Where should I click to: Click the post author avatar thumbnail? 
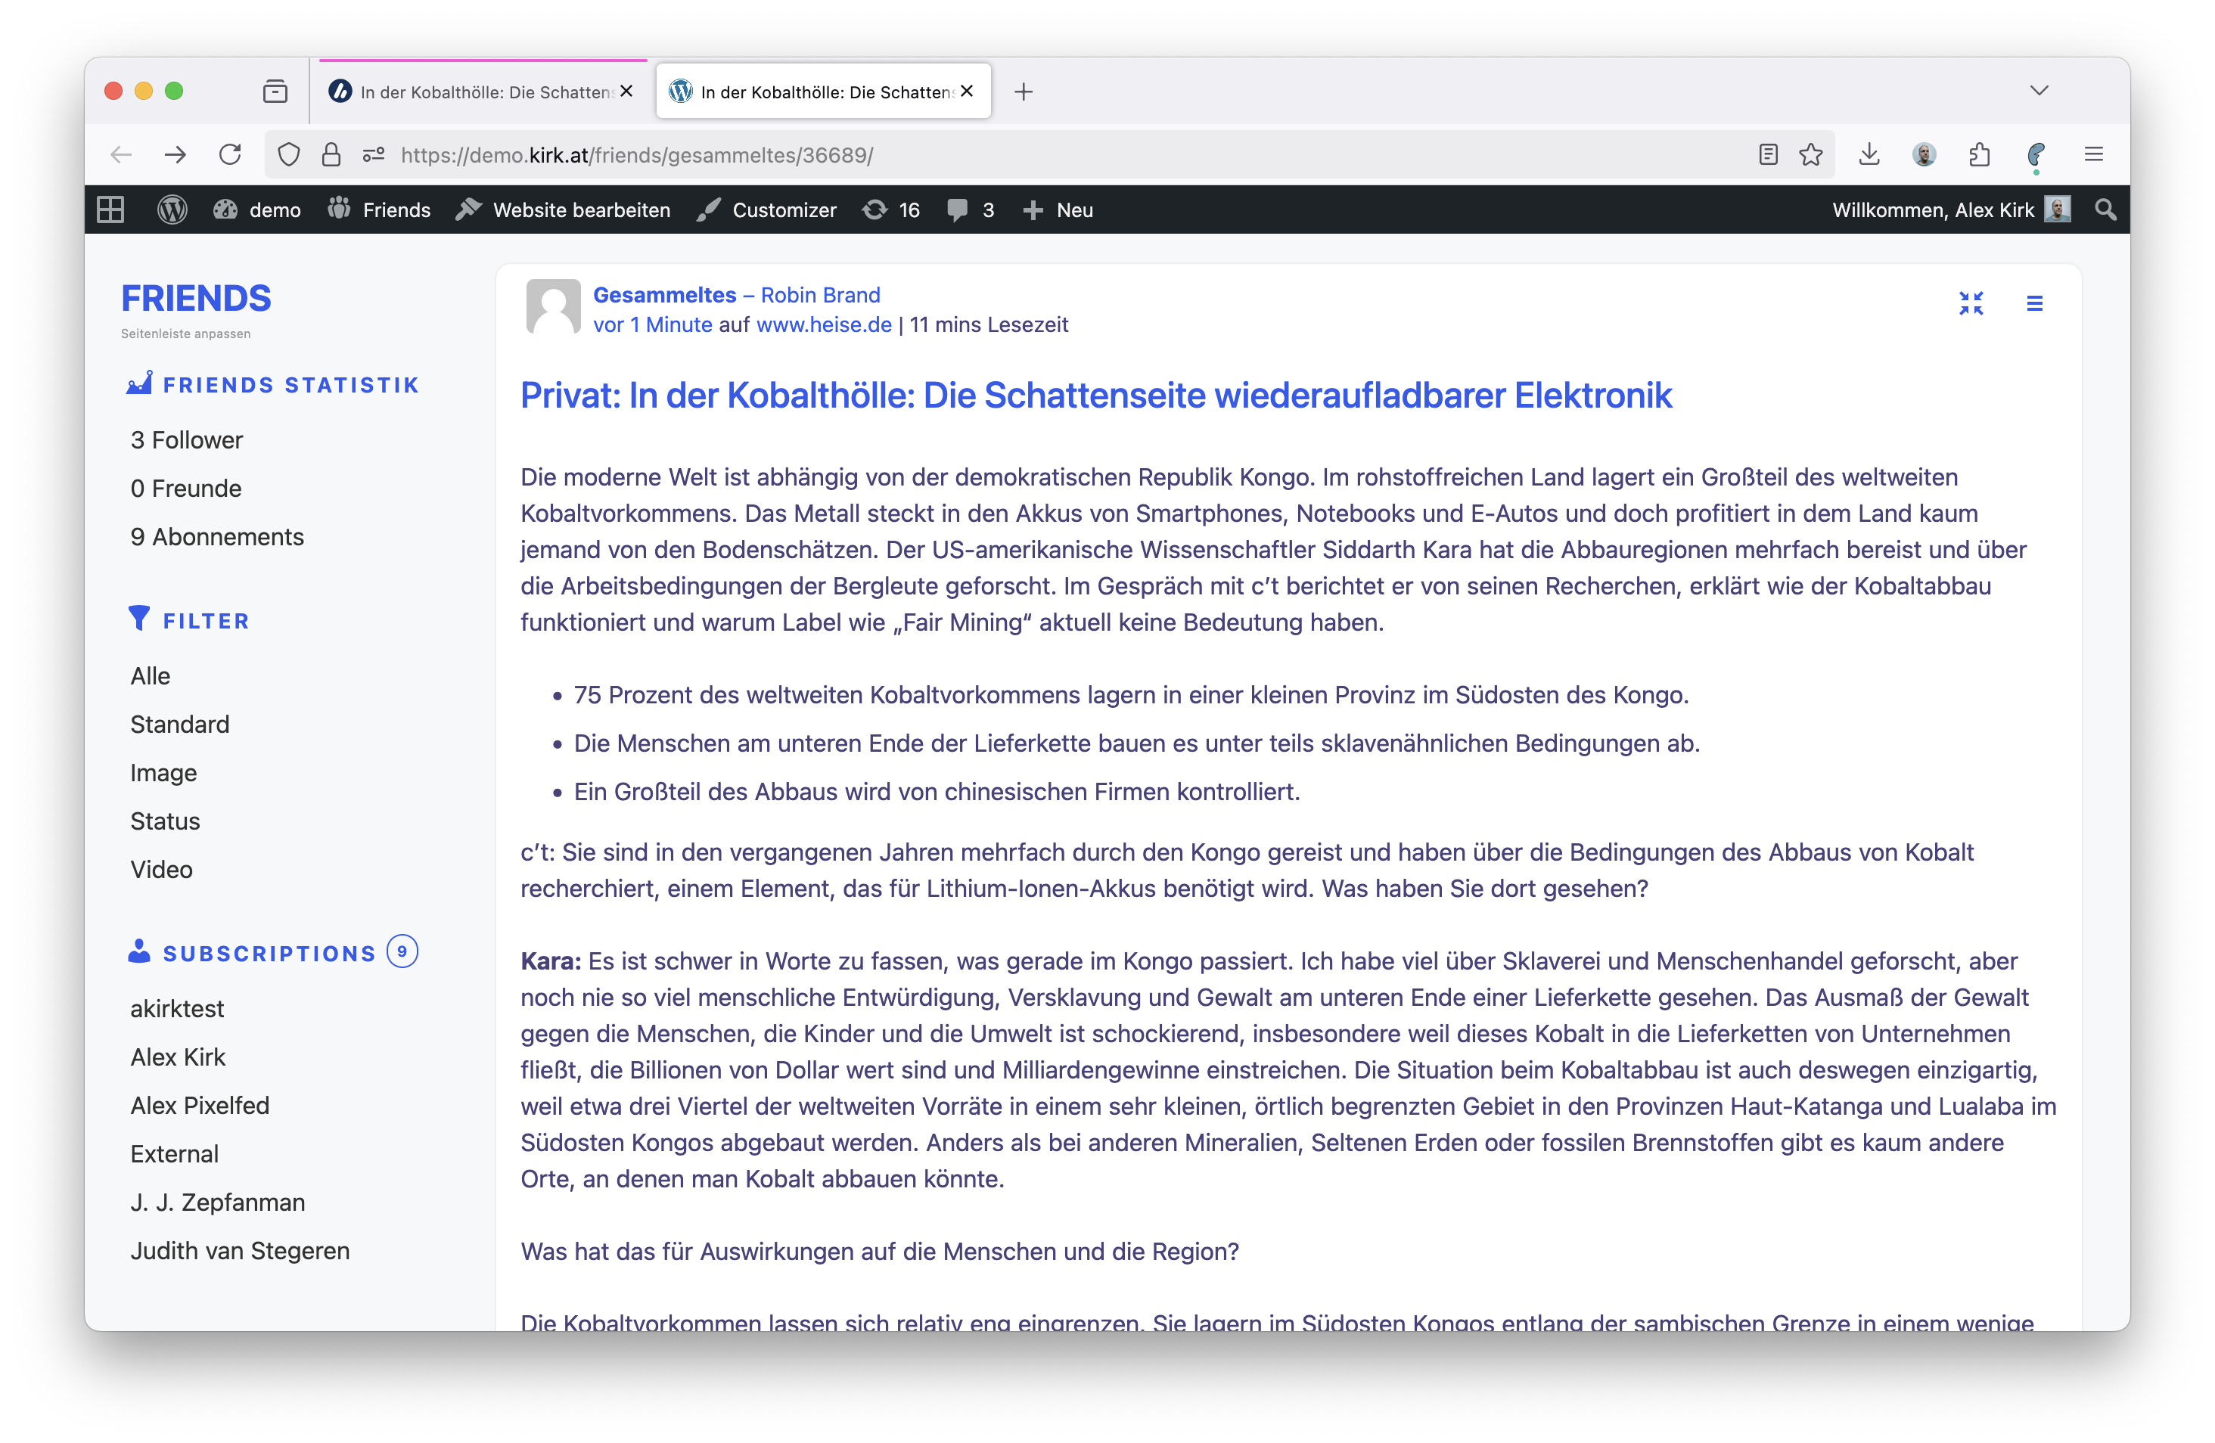(x=553, y=306)
